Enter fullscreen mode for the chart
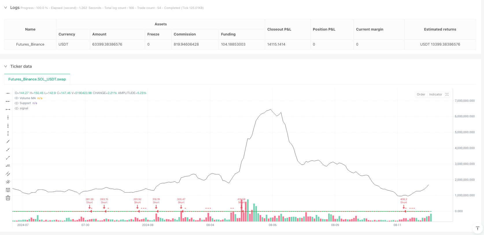Viewport: 484px width, 235px height. (447, 95)
